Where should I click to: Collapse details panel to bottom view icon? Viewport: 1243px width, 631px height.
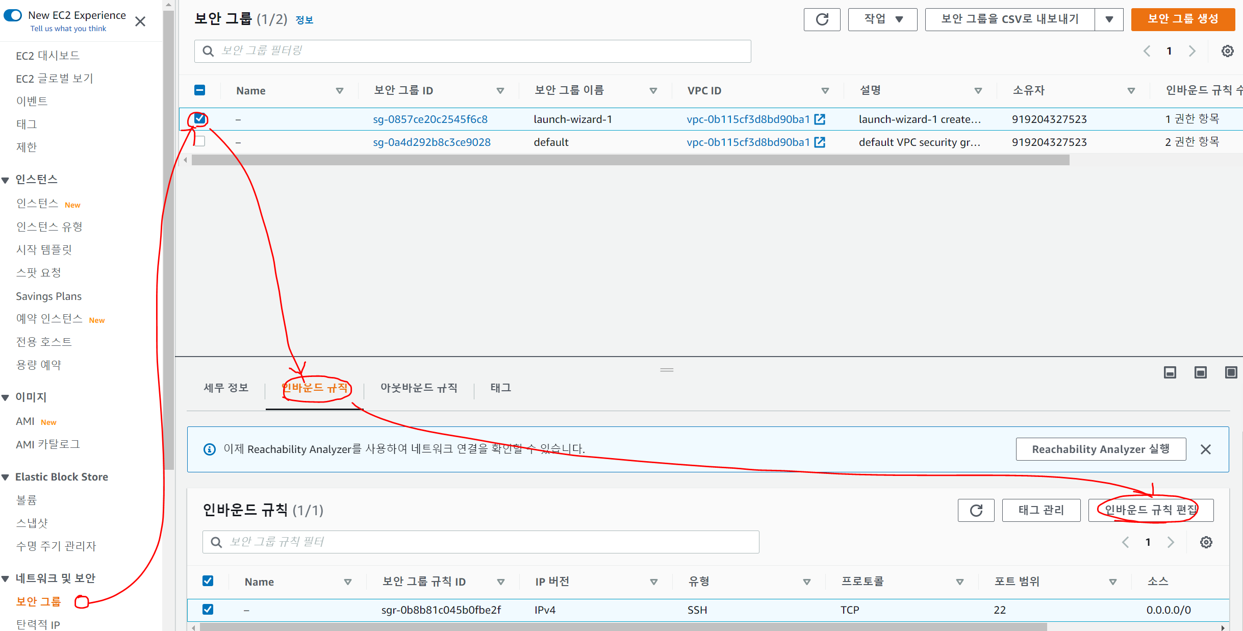click(x=1170, y=372)
